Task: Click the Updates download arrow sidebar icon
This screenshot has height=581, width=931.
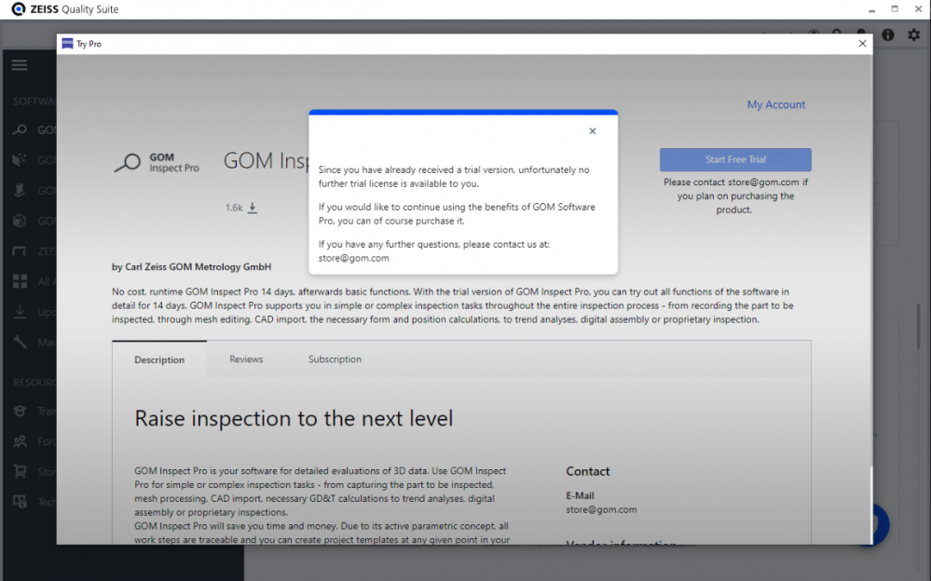Action: tap(20, 312)
